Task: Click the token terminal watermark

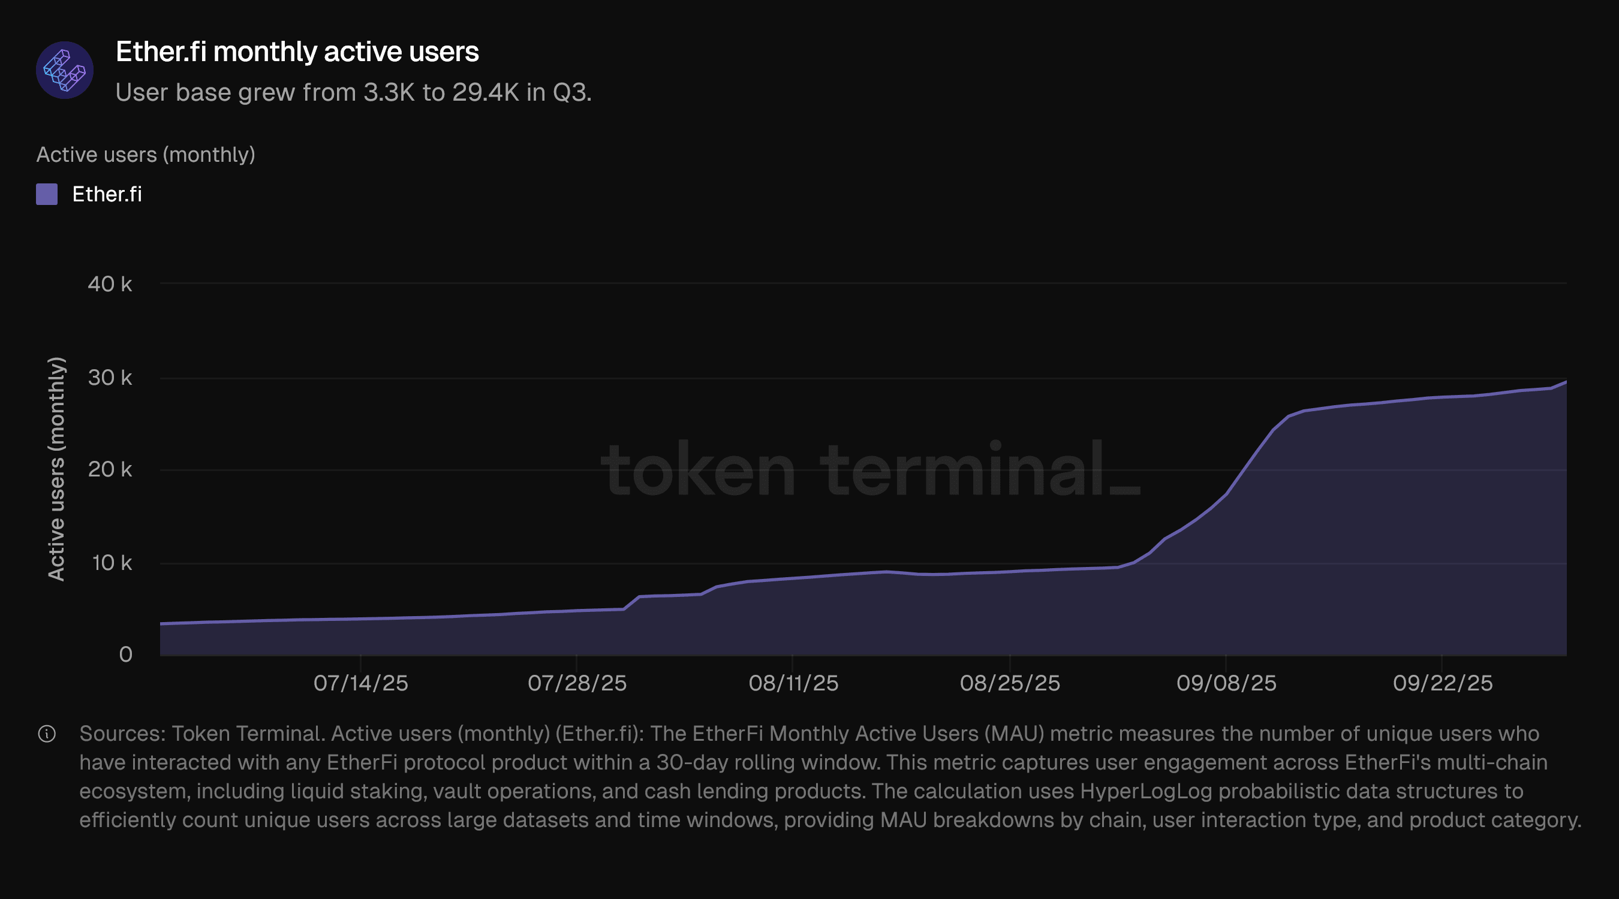Action: [870, 470]
